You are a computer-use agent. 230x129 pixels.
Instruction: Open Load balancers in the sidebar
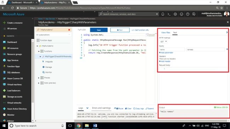tap(14, 90)
